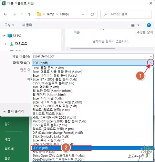Open address bar history dropdown
This screenshot has width=155, height=162.
83,14
